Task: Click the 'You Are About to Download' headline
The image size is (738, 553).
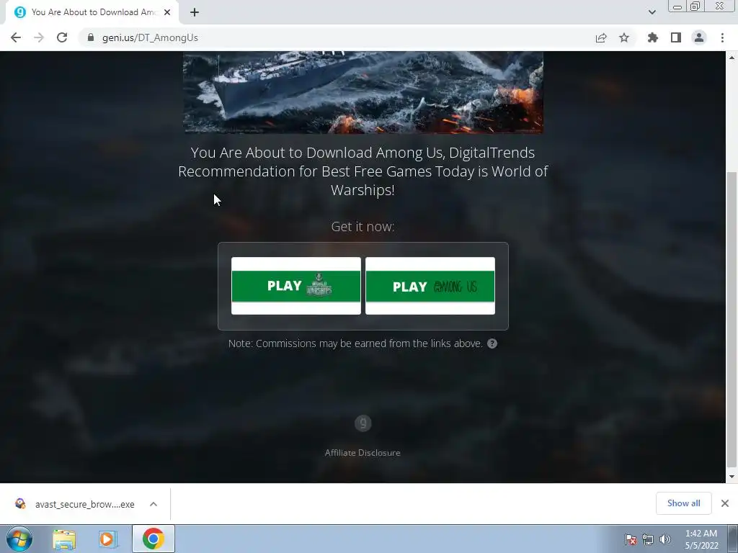Action: tap(363, 171)
